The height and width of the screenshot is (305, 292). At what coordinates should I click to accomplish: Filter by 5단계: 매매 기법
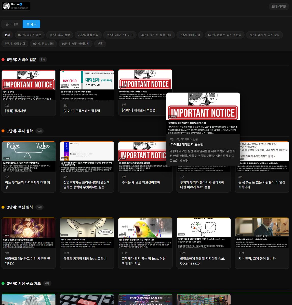click(190, 35)
